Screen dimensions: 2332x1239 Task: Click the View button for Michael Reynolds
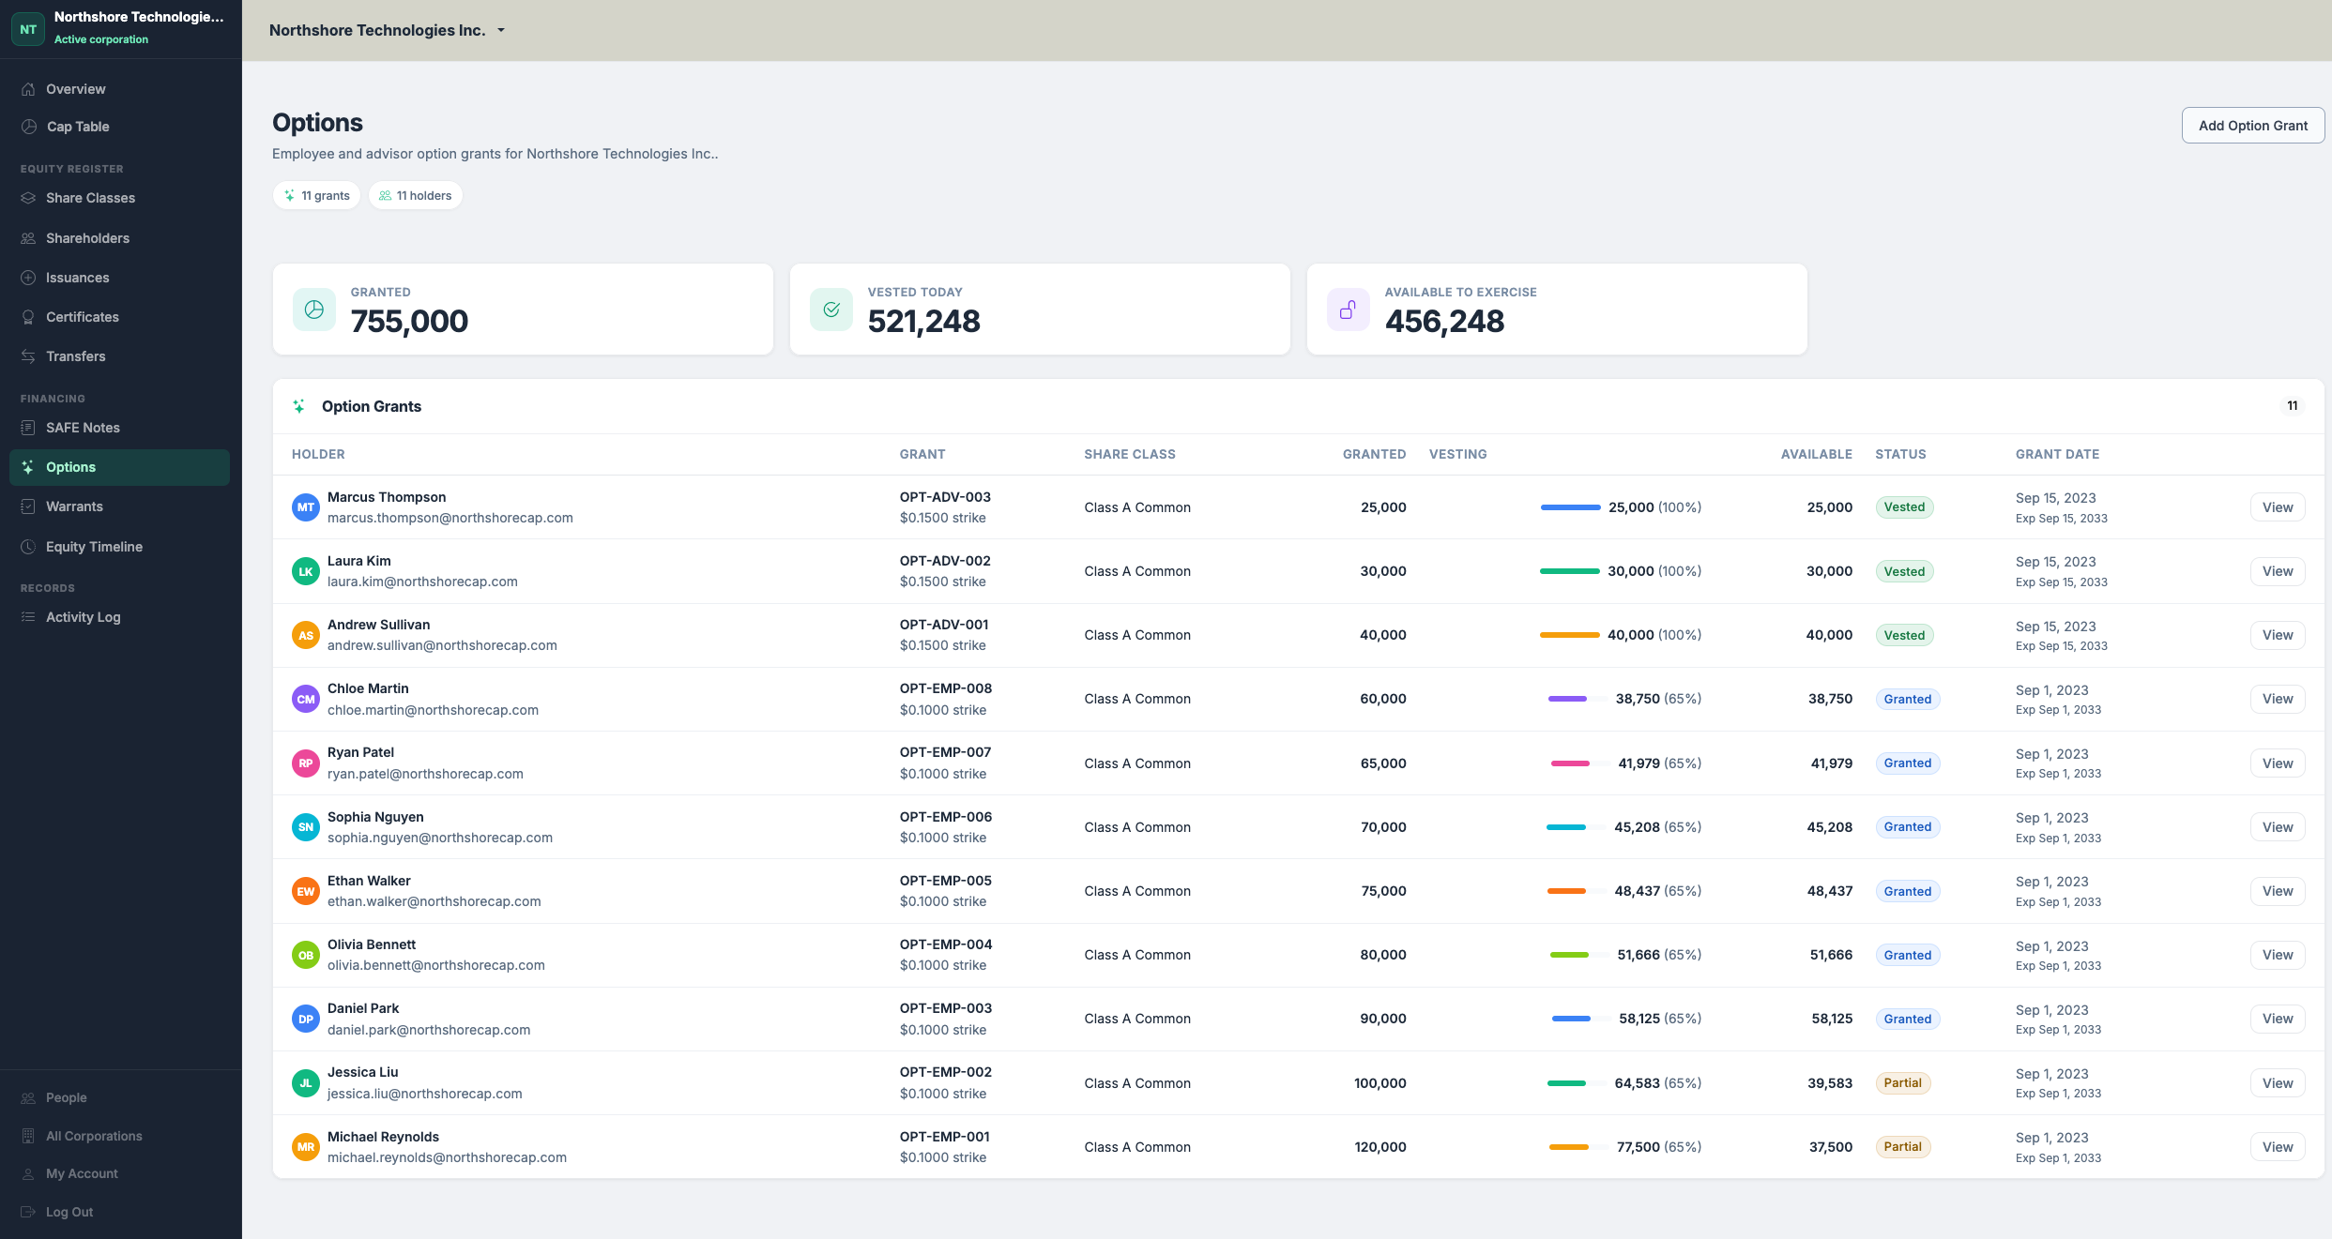(2277, 1147)
